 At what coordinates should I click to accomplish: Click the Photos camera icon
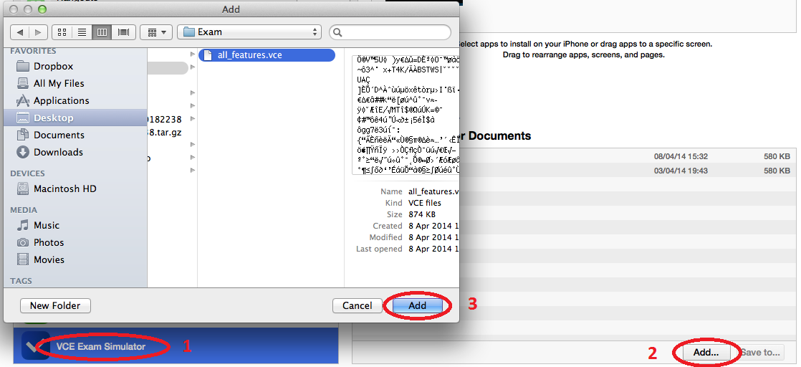coord(22,242)
